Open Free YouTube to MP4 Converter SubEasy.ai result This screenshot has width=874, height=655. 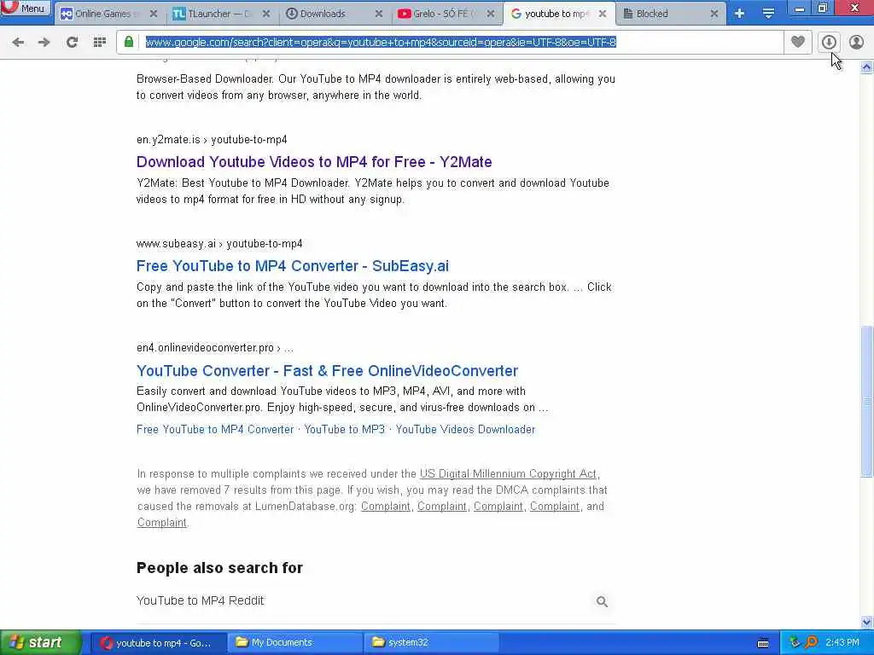(292, 266)
